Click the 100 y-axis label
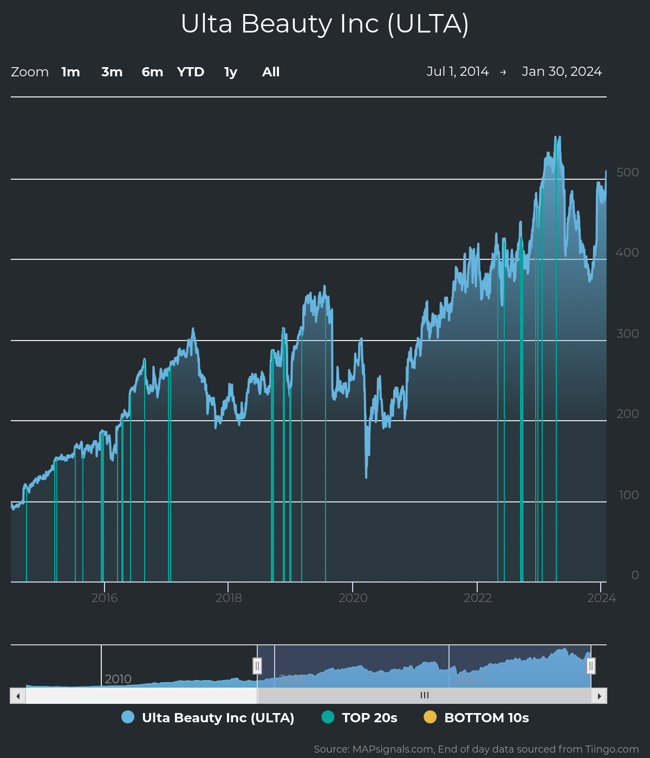Screen dimensions: 650x758 tap(629, 495)
